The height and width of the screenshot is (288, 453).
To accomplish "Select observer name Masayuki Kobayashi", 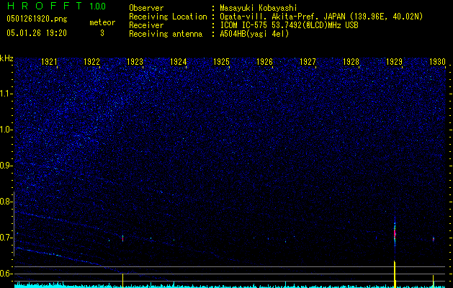I will [x=258, y=8].
